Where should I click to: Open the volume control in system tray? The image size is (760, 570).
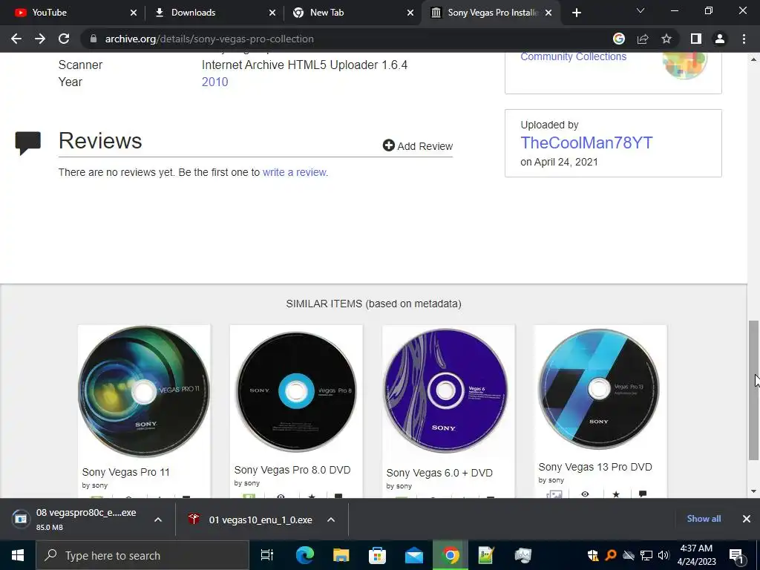click(664, 555)
